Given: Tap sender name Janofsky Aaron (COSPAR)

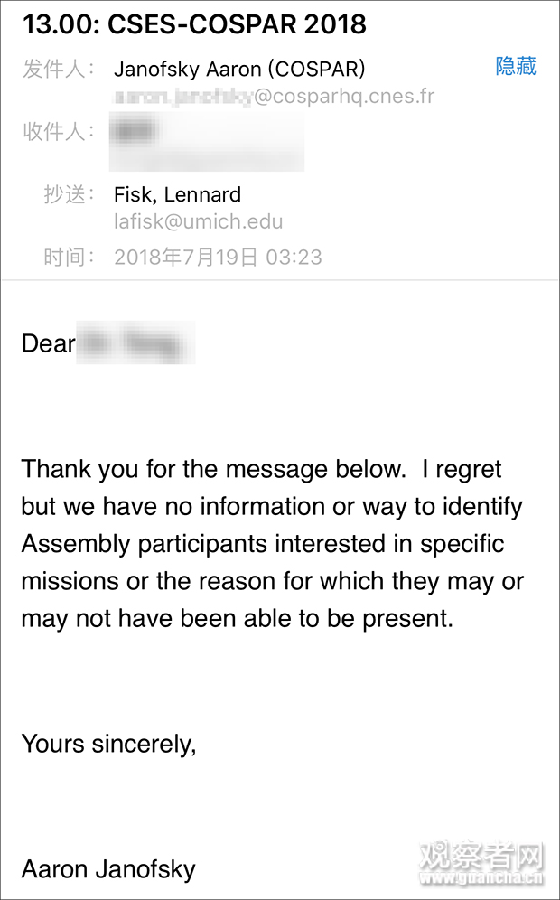Looking at the screenshot, I should click(239, 70).
